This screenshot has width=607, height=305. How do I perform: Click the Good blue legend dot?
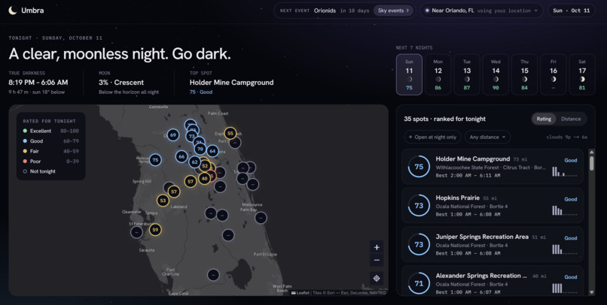[x=25, y=141]
